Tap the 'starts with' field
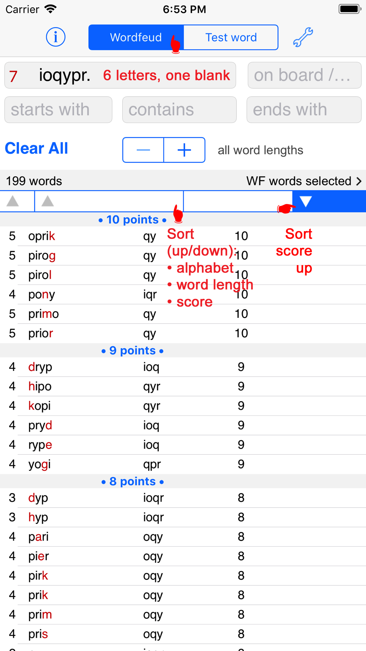 (x=58, y=109)
